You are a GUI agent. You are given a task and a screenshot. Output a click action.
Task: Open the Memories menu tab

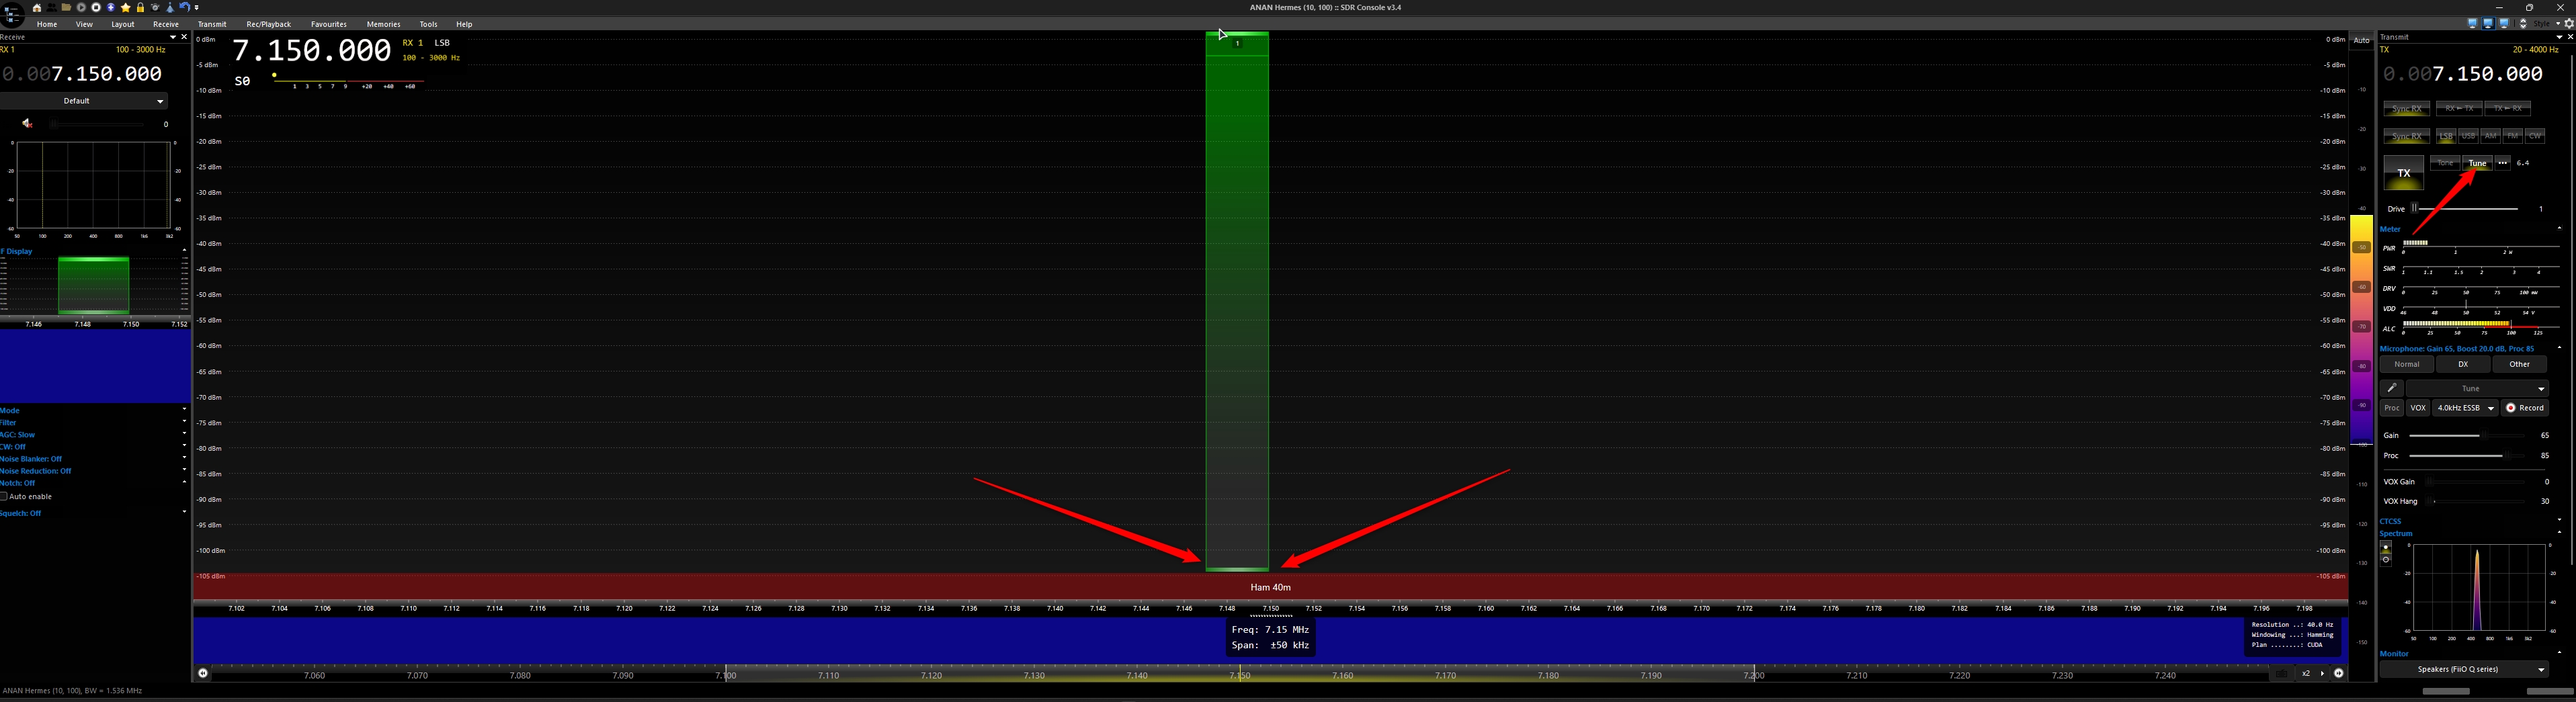(x=383, y=24)
